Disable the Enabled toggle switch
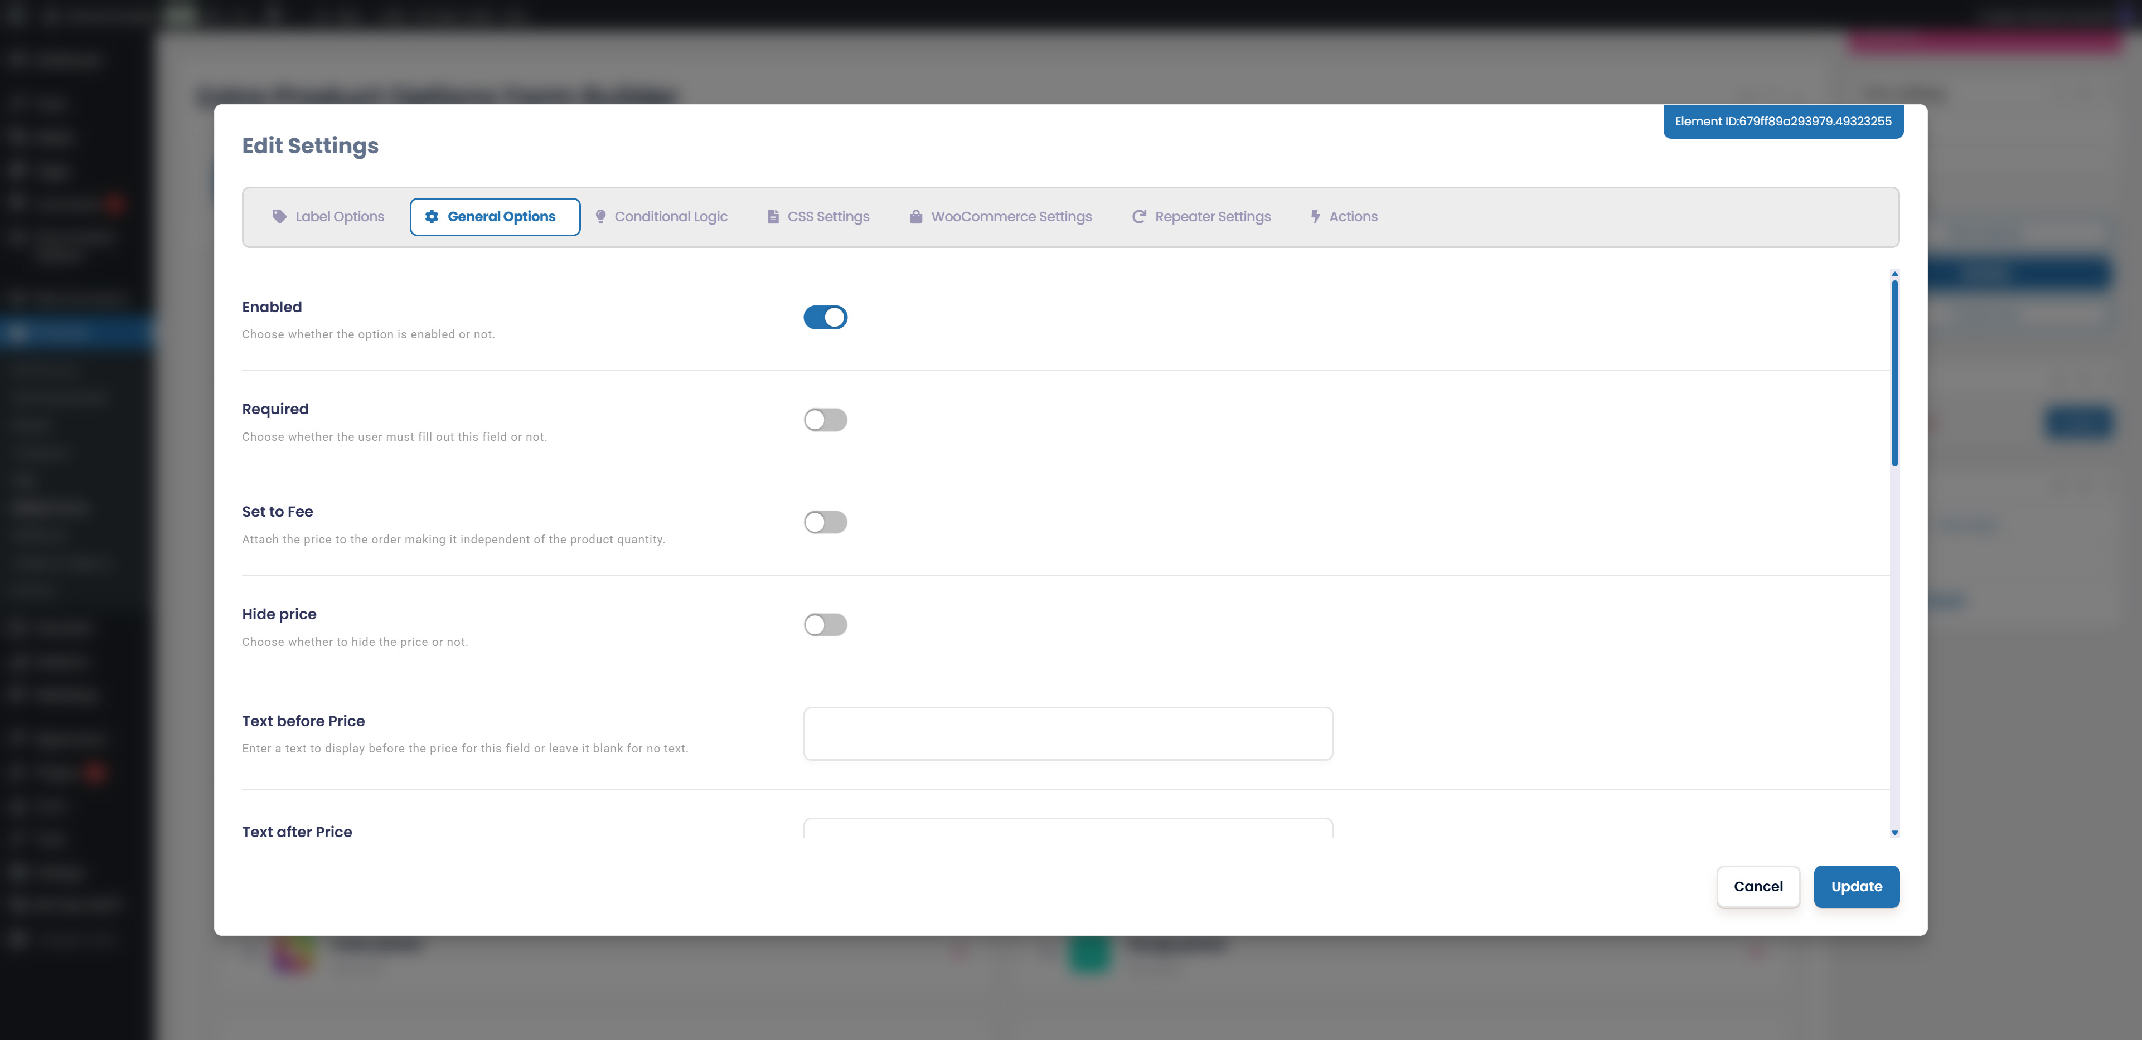Image resolution: width=2142 pixels, height=1040 pixels. click(x=825, y=318)
